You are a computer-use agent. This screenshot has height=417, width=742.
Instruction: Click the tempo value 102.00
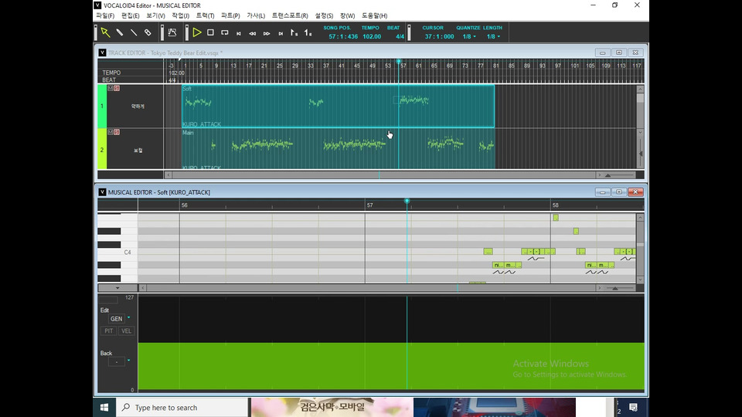coord(372,36)
